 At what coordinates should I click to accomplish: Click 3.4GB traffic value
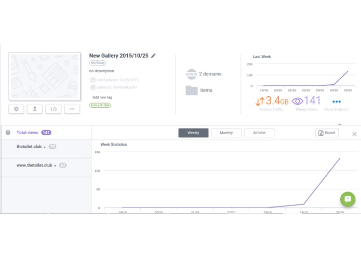click(277, 101)
